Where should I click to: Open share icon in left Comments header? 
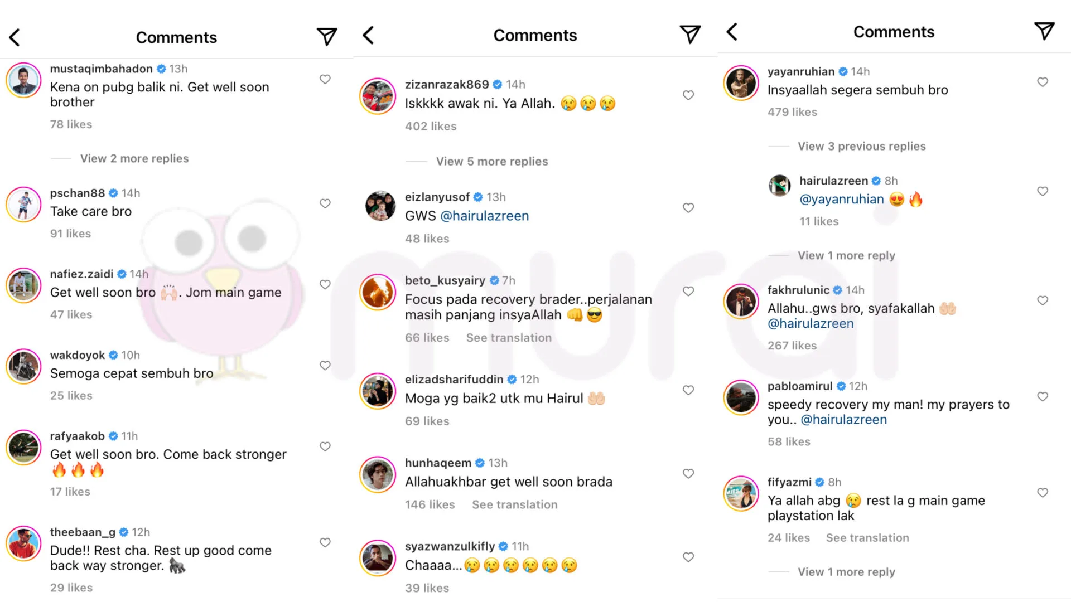click(327, 37)
